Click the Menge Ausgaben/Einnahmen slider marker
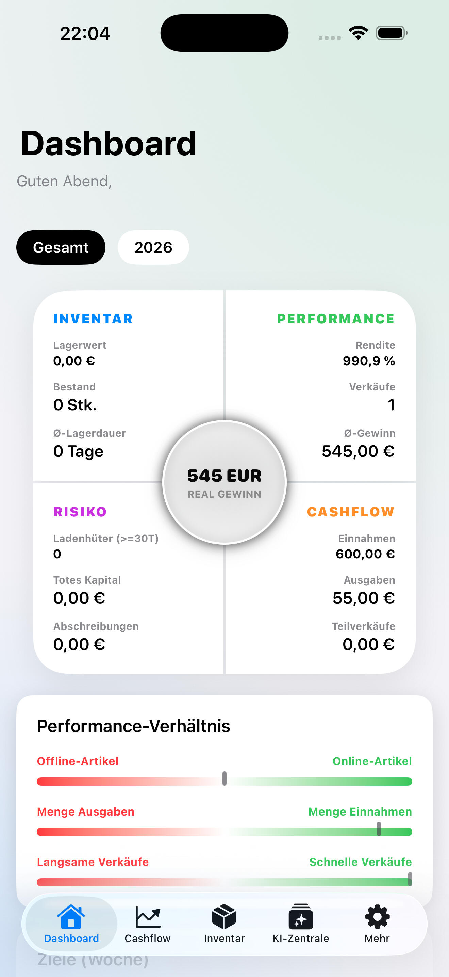This screenshot has width=449, height=977. point(379,829)
